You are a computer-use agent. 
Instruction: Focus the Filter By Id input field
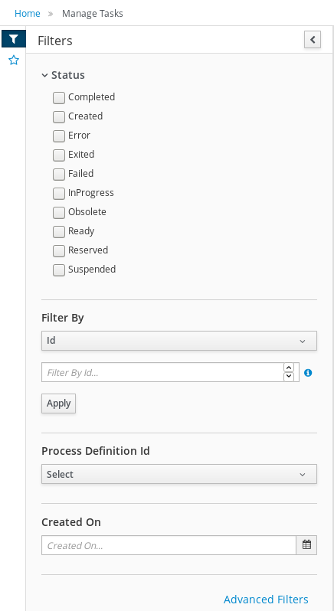point(162,372)
